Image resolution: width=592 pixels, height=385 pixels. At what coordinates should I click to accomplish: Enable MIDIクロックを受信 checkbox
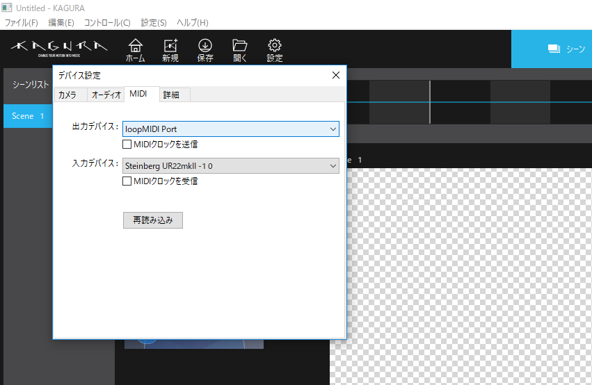127,181
